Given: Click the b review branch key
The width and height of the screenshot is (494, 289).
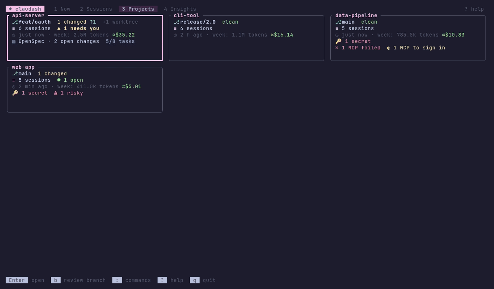Looking at the screenshot, I should point(56,281).
